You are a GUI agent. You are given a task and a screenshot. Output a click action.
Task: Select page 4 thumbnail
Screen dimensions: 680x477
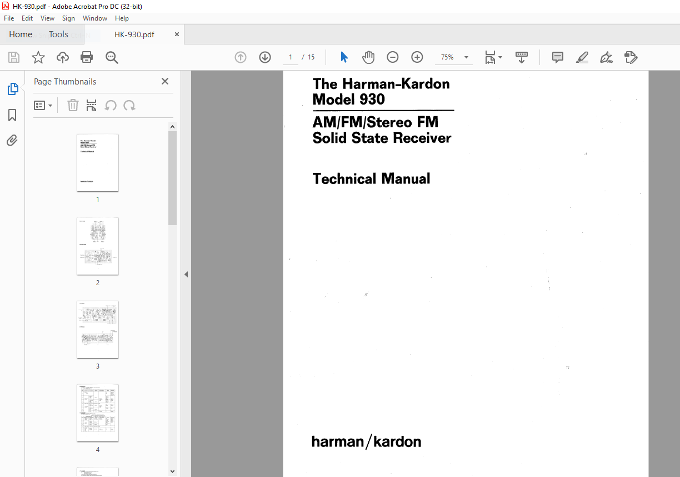[98, 413]
